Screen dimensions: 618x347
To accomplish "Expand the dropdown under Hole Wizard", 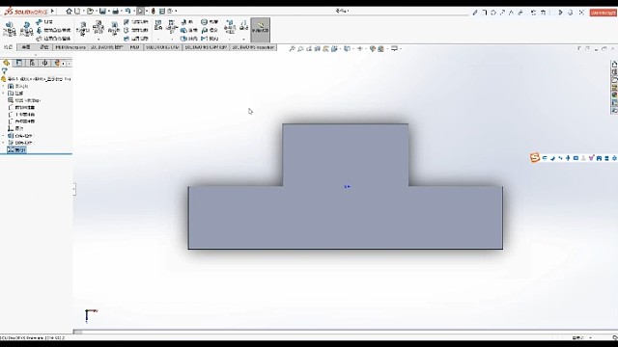I will coord(98,39).
